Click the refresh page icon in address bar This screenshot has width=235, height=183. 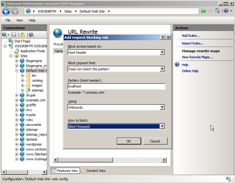203,11
